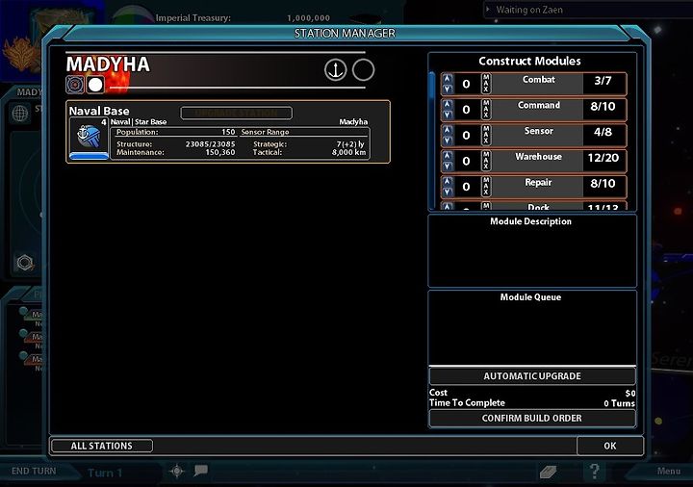Decrease Sensor module count arrow
This screenshot has height=487, width=693.
[448, 141]
